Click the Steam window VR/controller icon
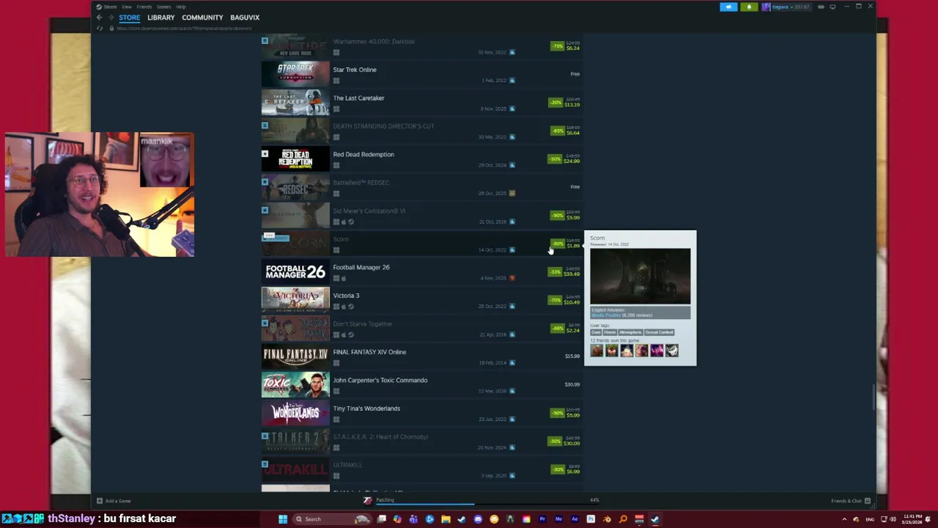This screenshot has height=528, width=938. (821, 7)
